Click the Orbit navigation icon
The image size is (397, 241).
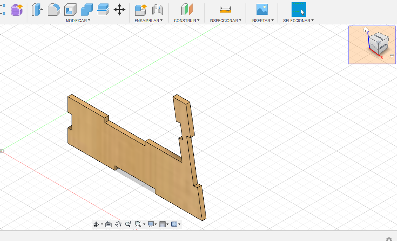(96, 224)
